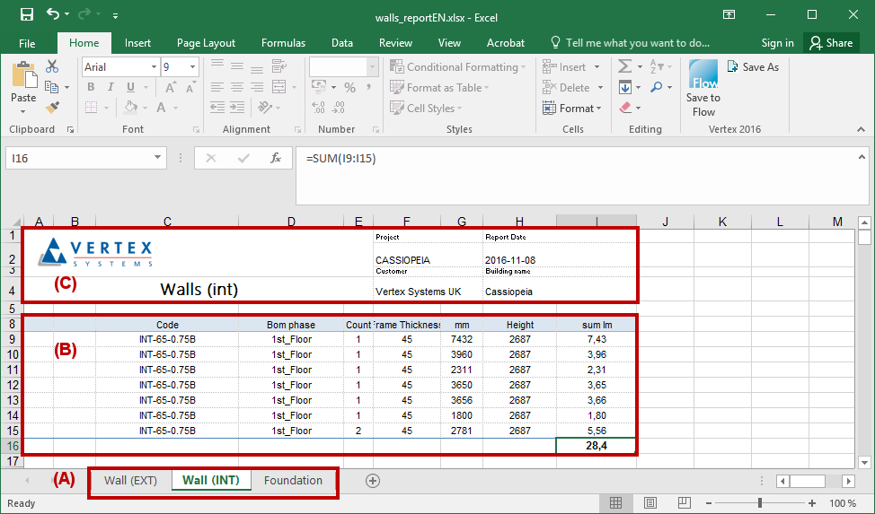
Task: Click the Sign in link
Action: (777, 43)
